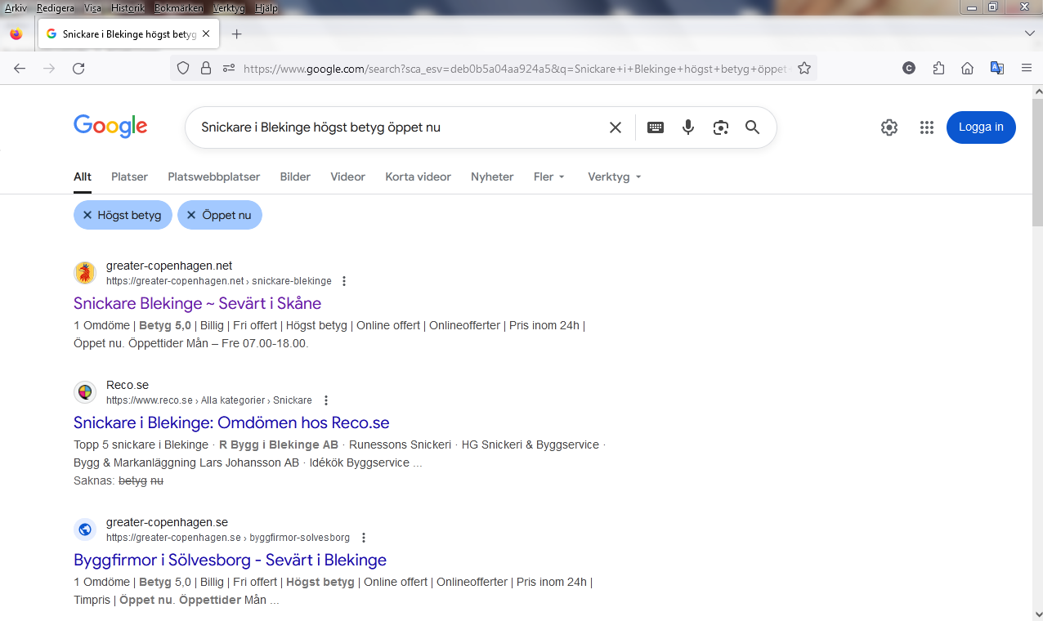Clear search text with X icon
1043x621 pixels.
[x=616, y=127]
